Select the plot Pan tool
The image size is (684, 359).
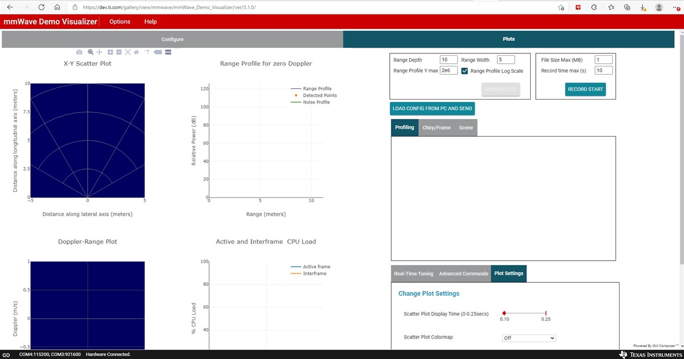99,52
